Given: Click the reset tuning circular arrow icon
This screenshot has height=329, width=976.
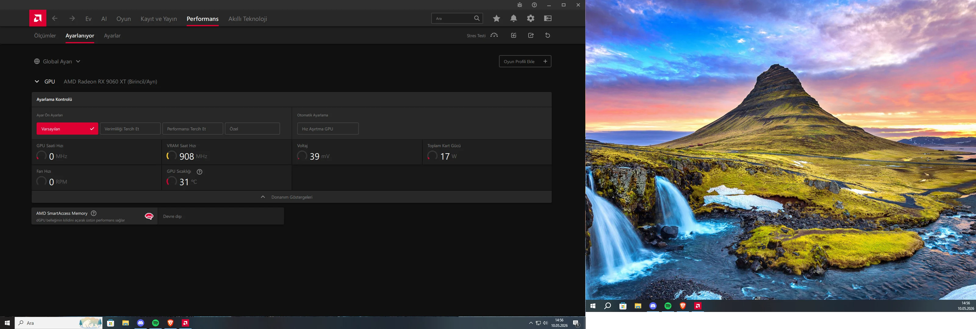Looking at the screenshot, I should (x=547, y=35).
